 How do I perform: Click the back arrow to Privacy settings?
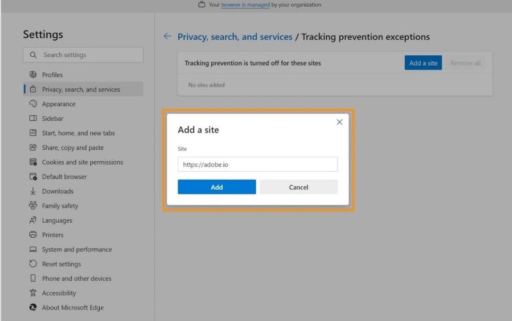click(x=167, y=36)
